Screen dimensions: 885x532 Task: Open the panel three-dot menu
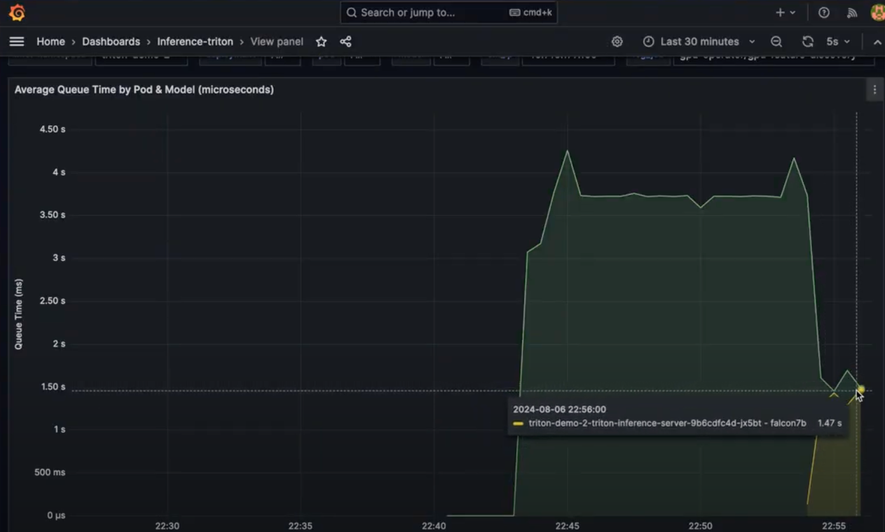point(874,90)
